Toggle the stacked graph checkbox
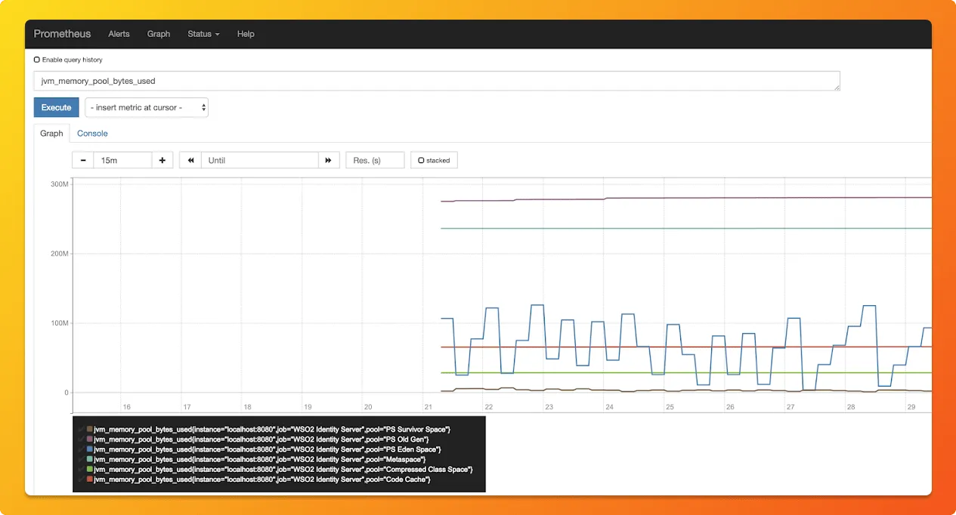Viewport: 956px width, 515px height. coord(421,160)
